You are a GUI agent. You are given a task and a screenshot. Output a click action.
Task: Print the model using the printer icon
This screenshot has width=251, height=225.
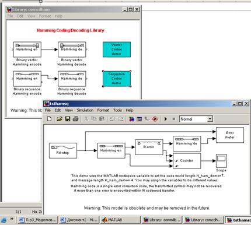[75, 119]
